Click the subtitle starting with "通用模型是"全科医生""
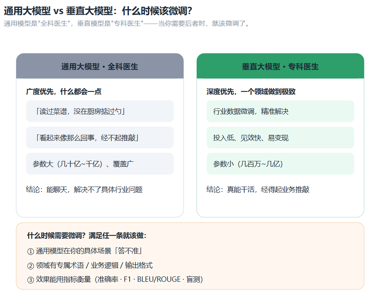This screenshot has width=372, height=295. [x=127, y=24]
